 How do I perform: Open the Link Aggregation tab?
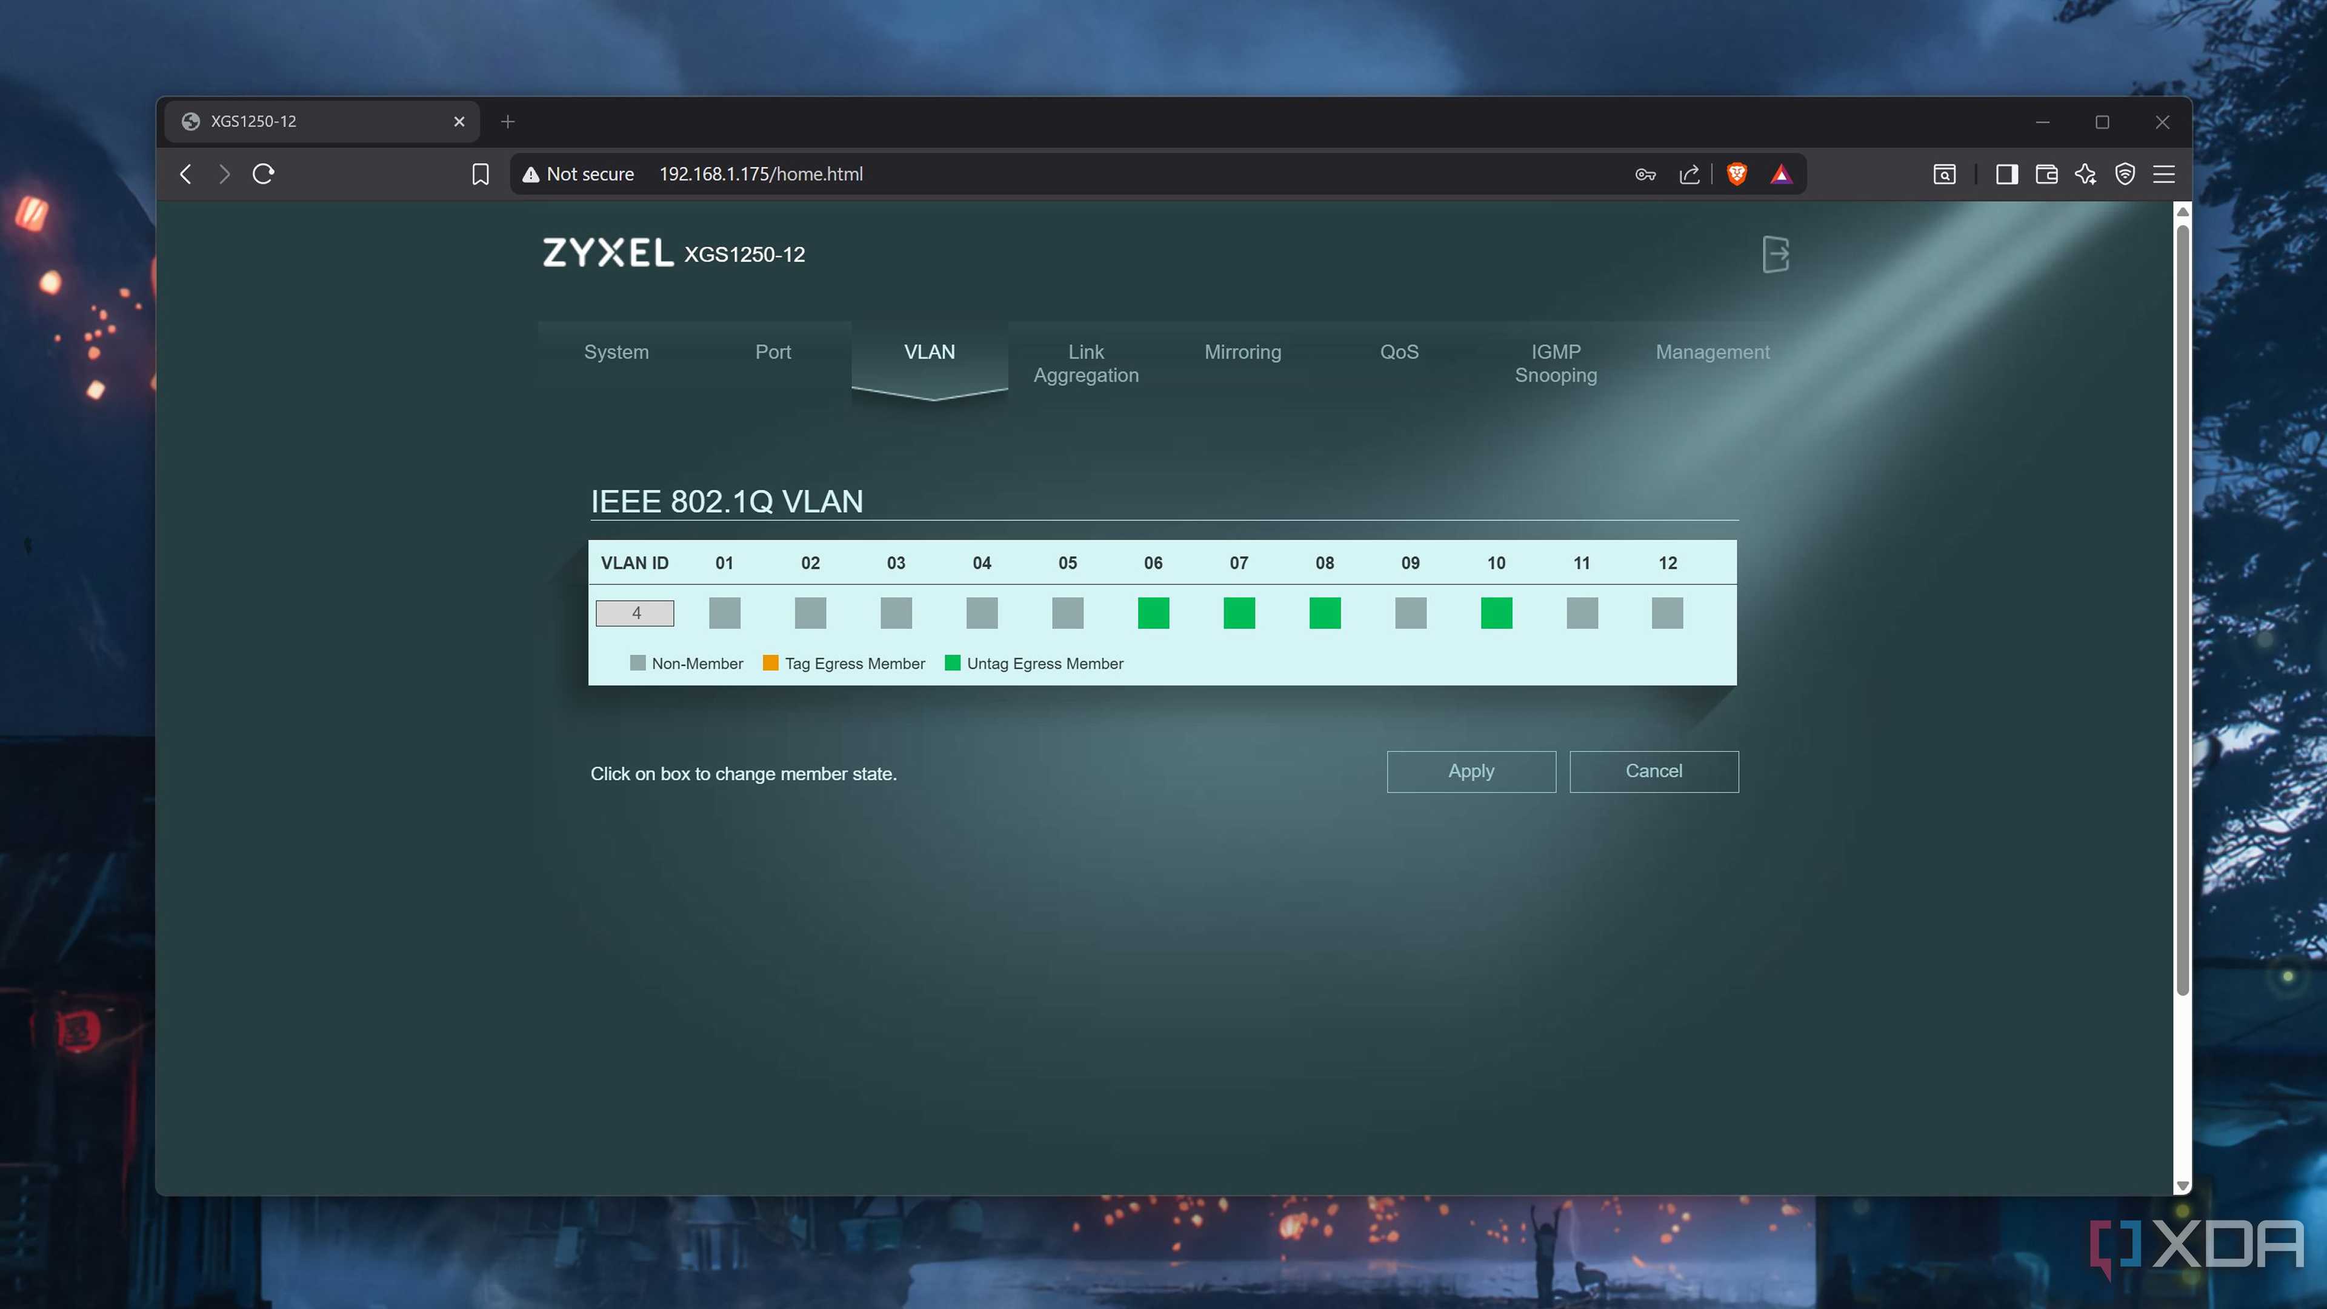pyautogui.click(x=1086, y=363)
